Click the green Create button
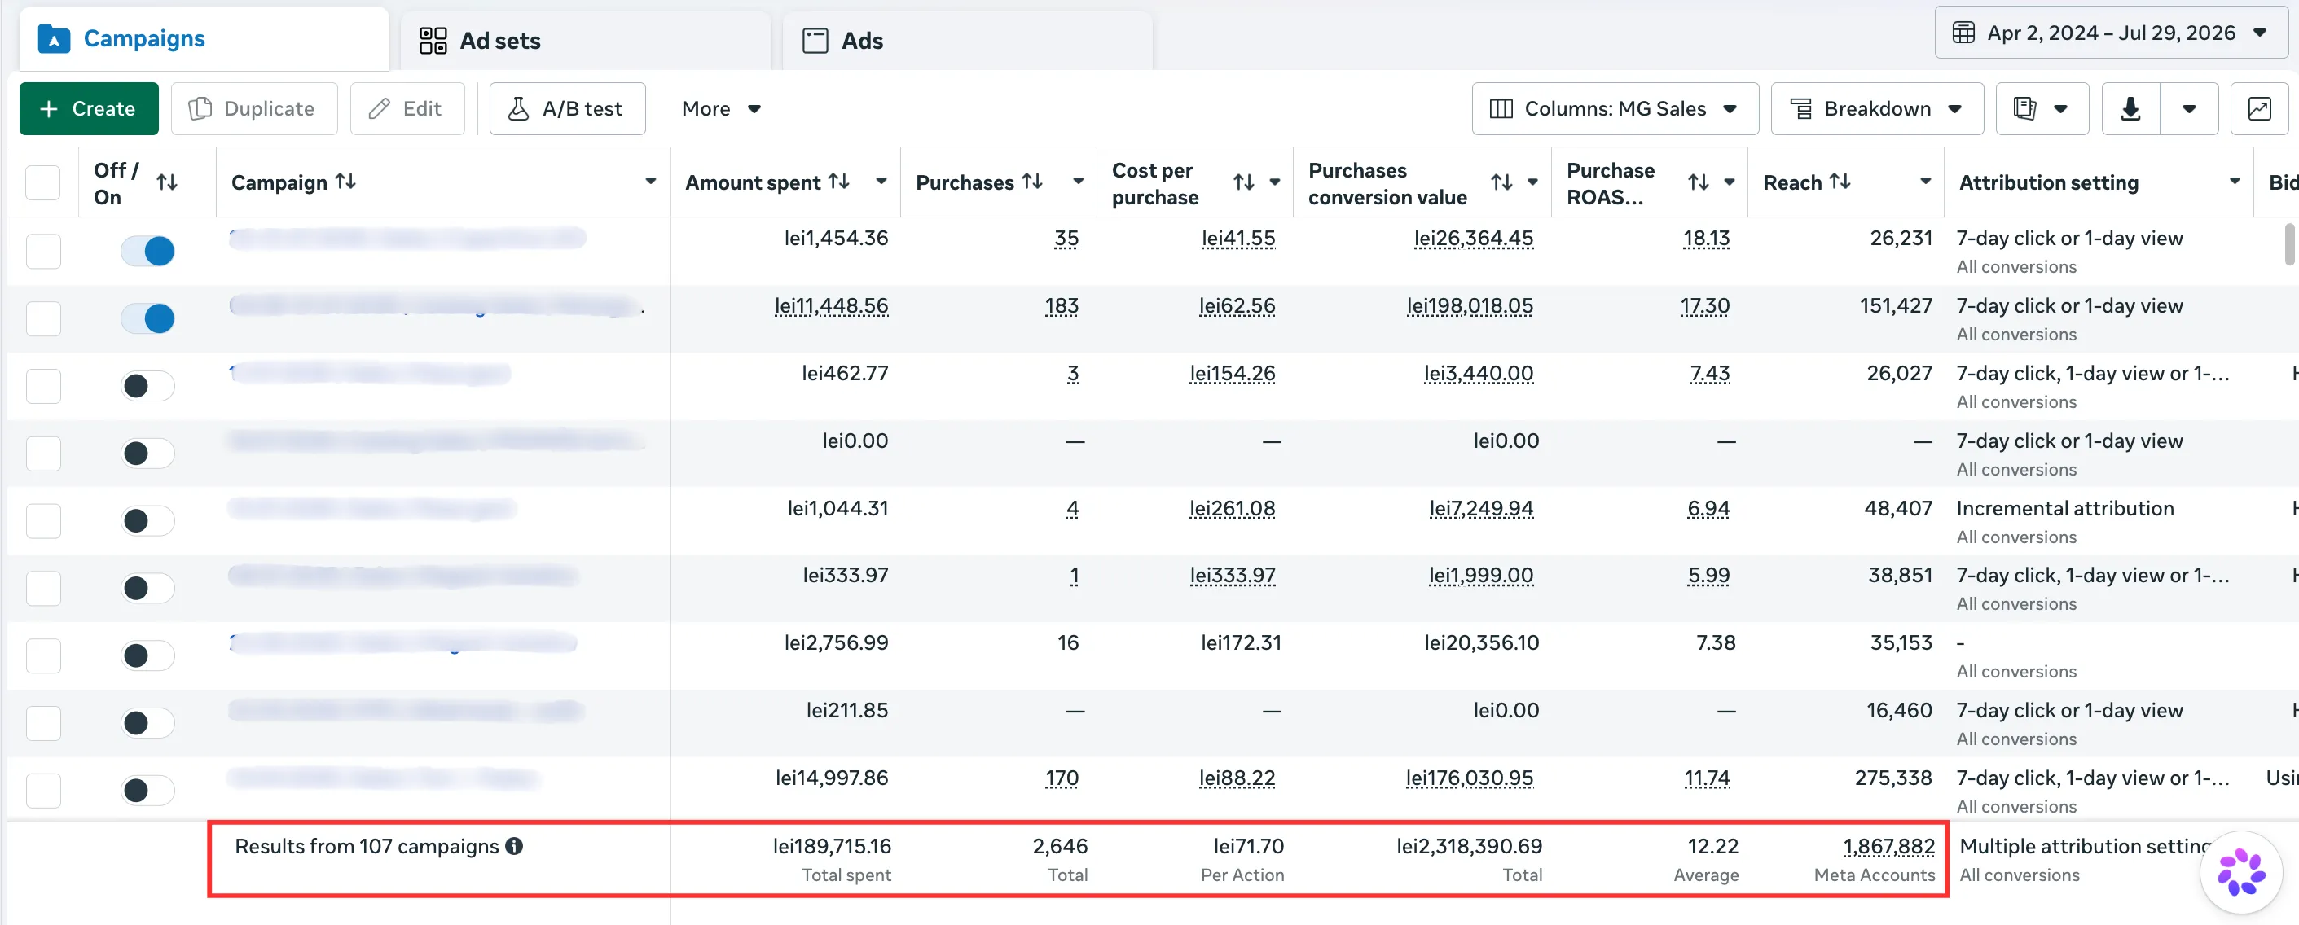The image size is (2299, 925). [88, 109]
